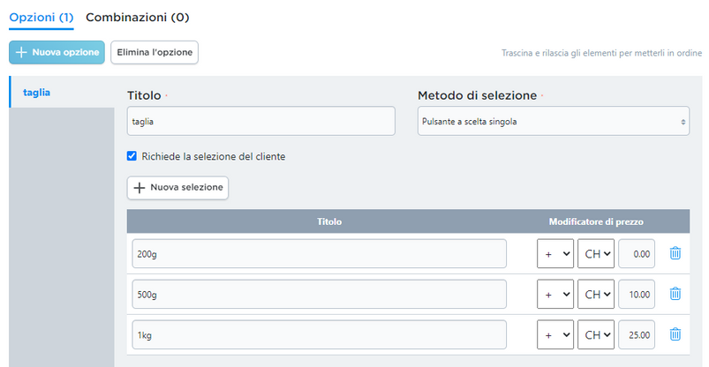
Task: Click the Elimina l'opzione button
Action: pos(155,52)
